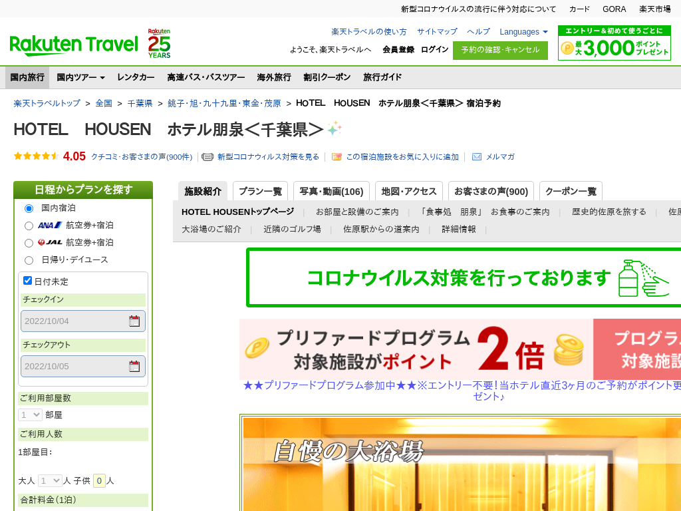The width and height of the screenshot is (681, 511).
Task: Open the 大人 adults count dropdown
Action: [x=50, y=480]
